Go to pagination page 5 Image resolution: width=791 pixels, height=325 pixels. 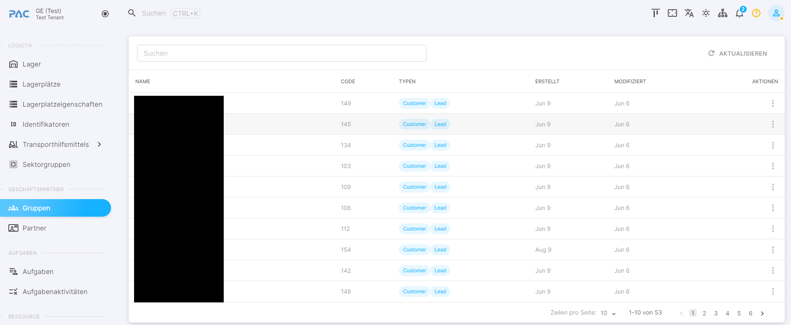click(x=739, y=313)
